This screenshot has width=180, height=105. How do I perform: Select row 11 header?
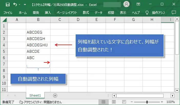(x=4, y=89)
